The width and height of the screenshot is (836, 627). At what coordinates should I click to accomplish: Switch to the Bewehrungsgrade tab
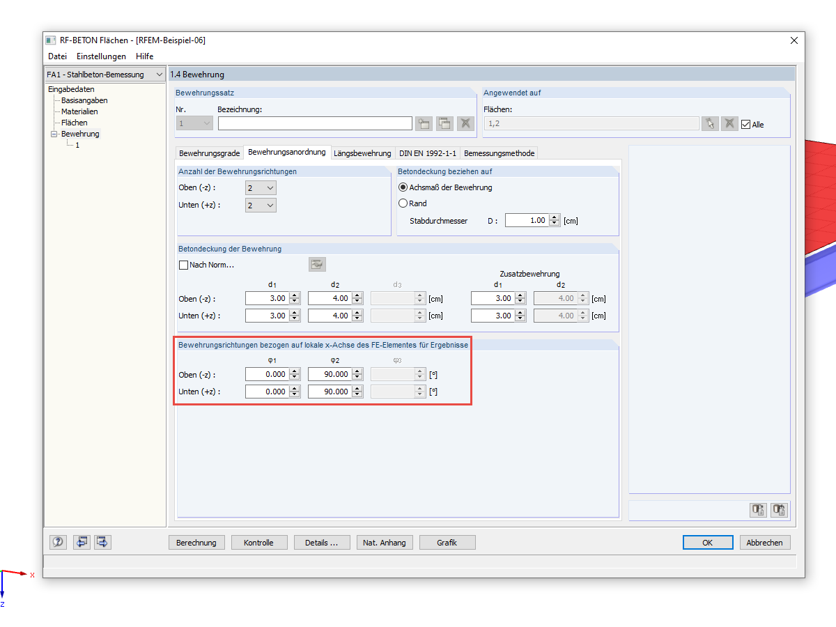[x=209, y=153]
